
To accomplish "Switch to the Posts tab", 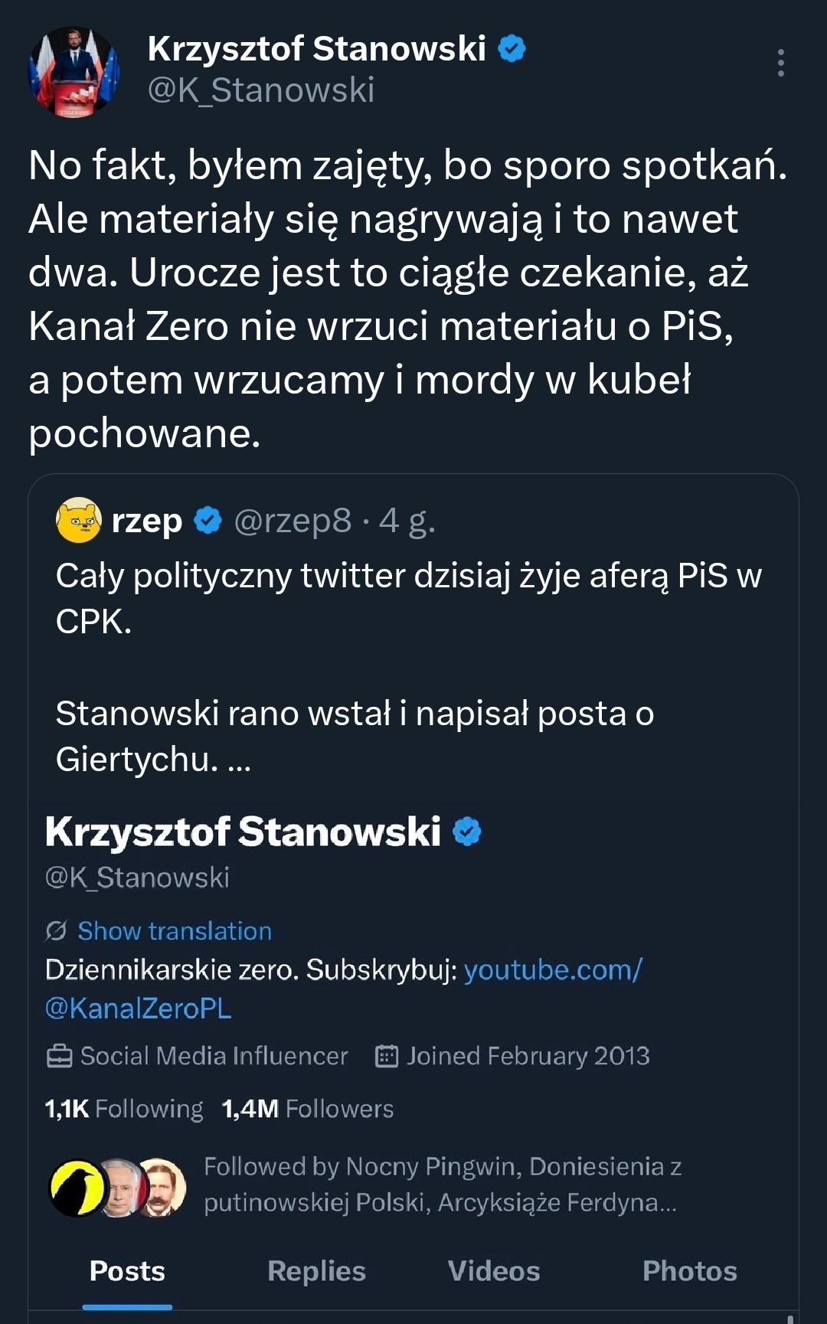I will [127, 1271].
